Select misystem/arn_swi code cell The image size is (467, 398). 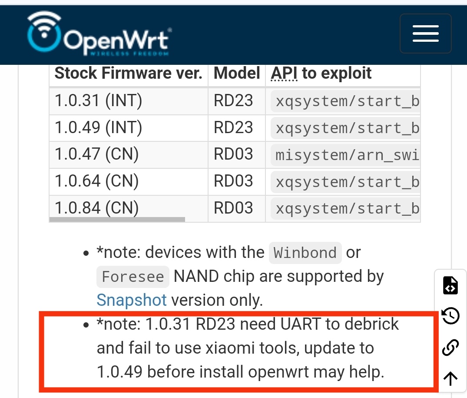(345, 155)
